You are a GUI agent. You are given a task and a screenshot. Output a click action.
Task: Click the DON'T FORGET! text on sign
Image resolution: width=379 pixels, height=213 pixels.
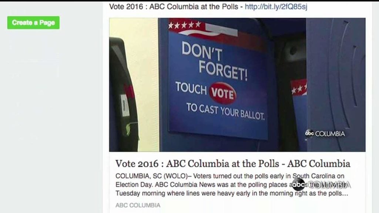click(214, 61)
